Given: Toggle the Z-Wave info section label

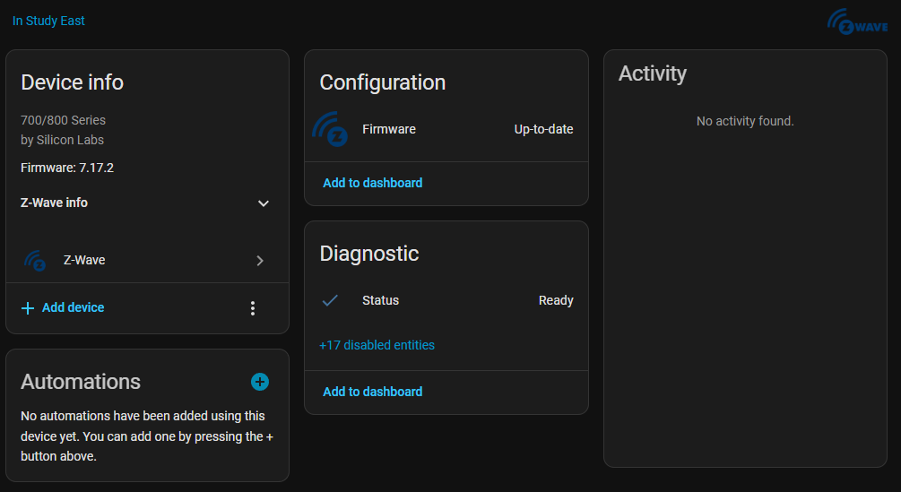Looking at the screenshot, I should (x=55, y=203).
